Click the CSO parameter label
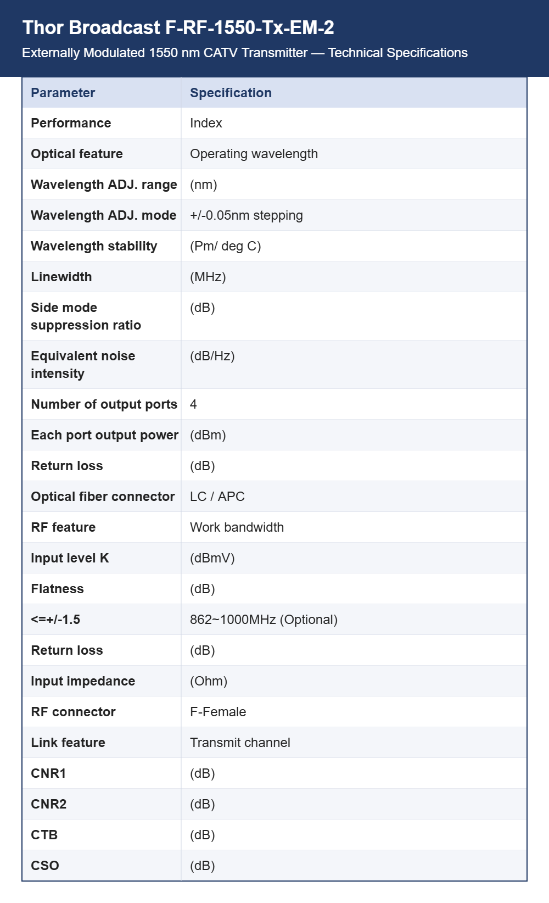549x903 pixels. pyautogui.click(x=45, y=866)
